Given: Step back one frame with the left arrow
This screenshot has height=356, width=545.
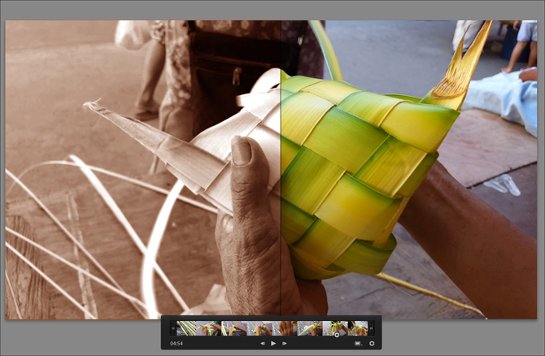Looking at the screenshot, I should (262, 344).
